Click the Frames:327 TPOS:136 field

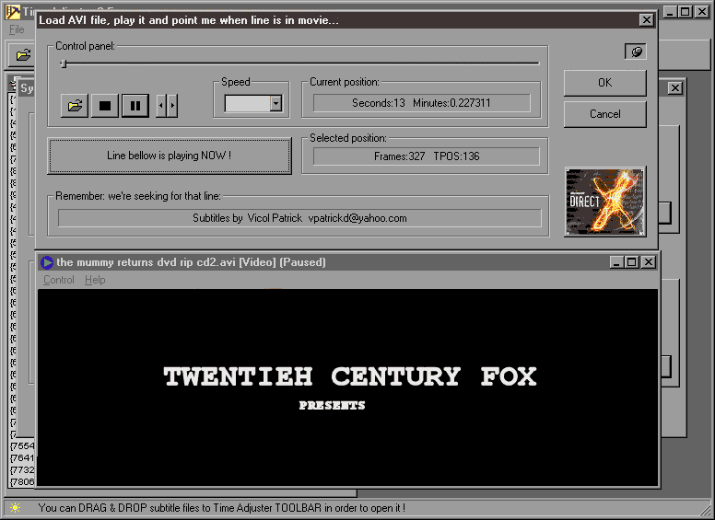pyautogui.click(x=427, y=156)
